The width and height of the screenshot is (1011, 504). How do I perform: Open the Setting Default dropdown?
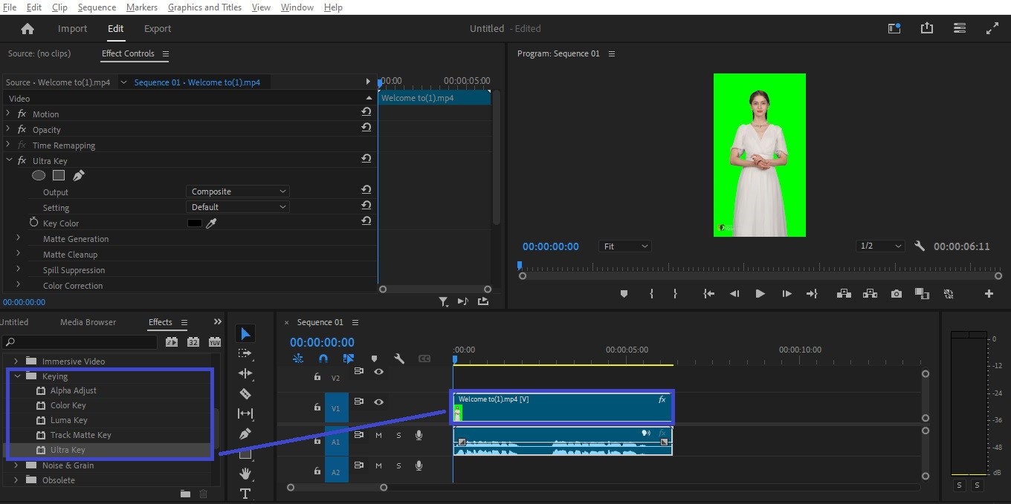coord(237,207)
